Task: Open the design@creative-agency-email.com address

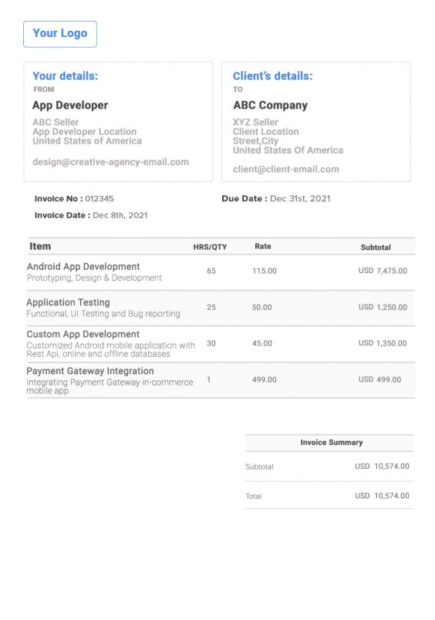Action: (111, 162)
